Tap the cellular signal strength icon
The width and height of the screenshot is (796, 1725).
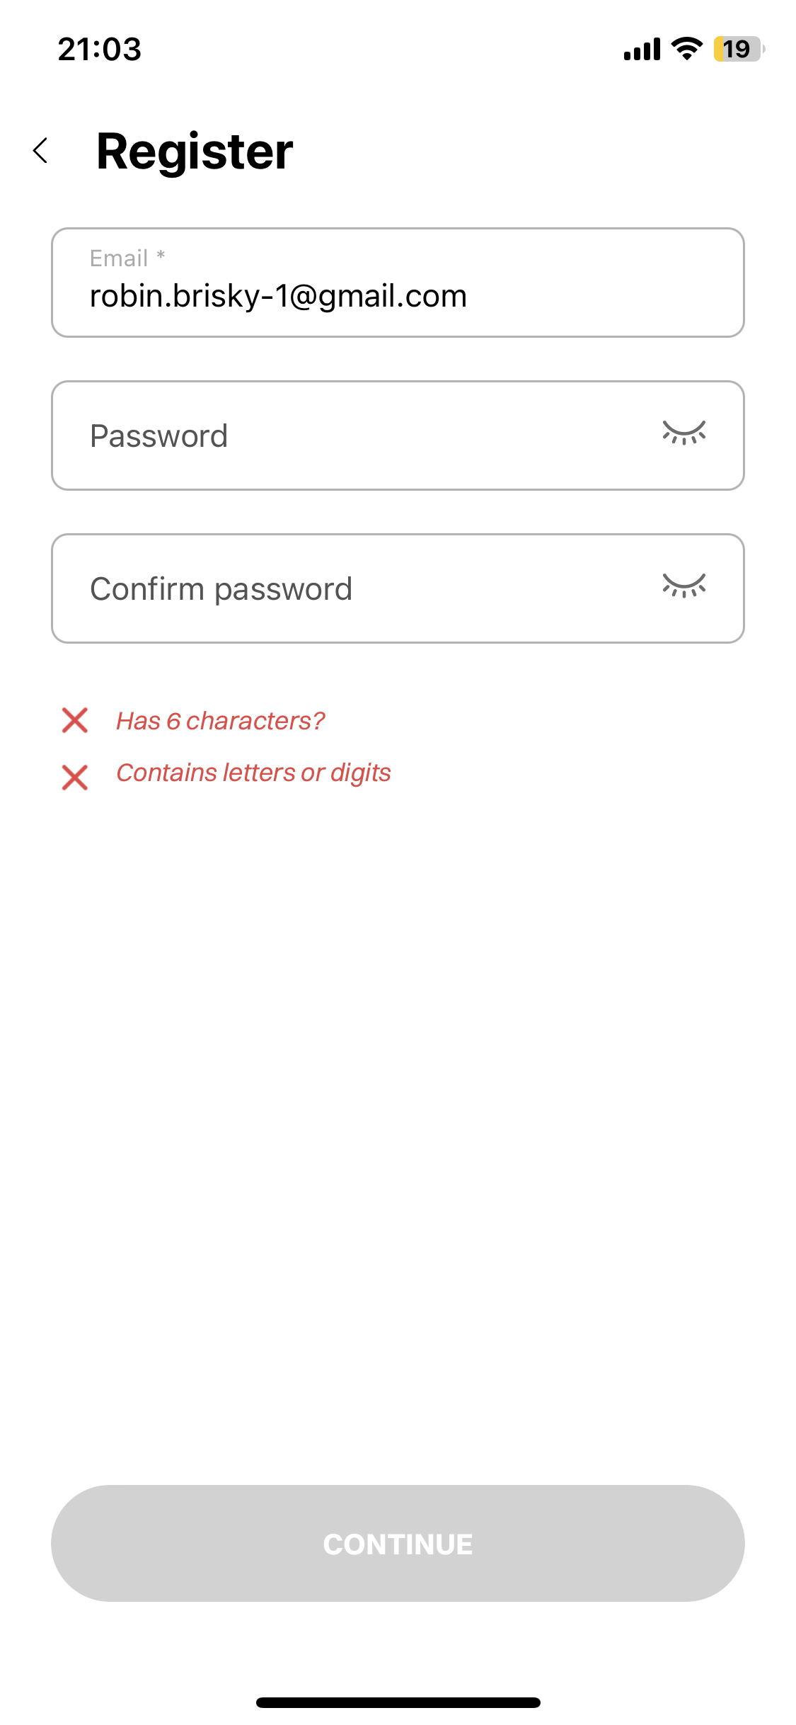pyautogui.click(x=641, y=50)
